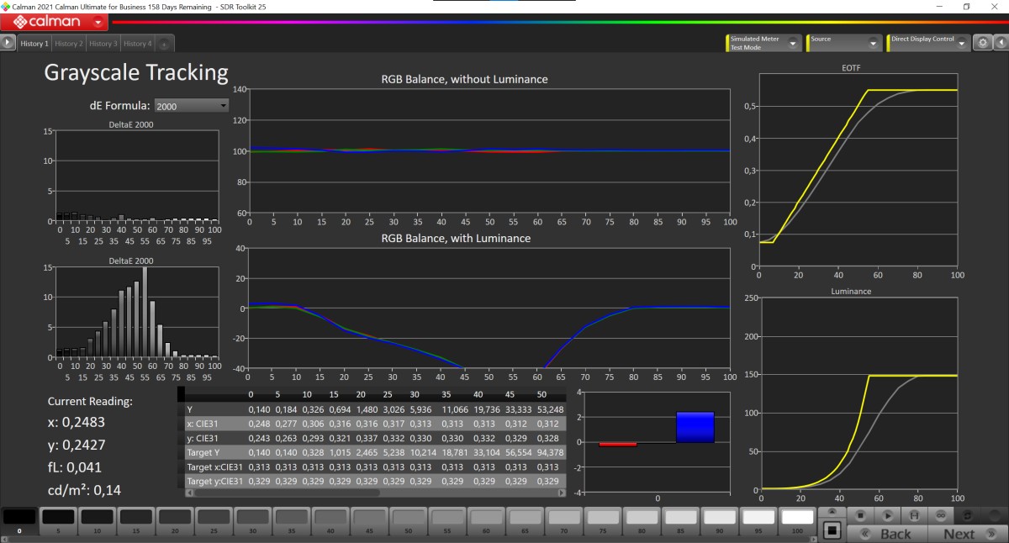
Task: Add a new history tab
Action: [164, 44]
